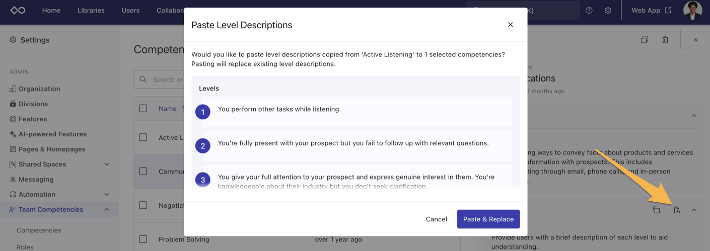710x251 pixels.
Task: Click the Cancel button in dialog
Action: pyautogui.click(x=436, y=219)
